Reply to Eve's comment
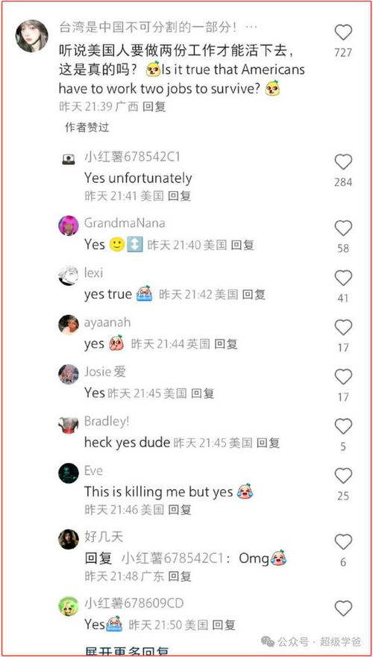The height and width of the screenshot is (657, 373). 180,509
